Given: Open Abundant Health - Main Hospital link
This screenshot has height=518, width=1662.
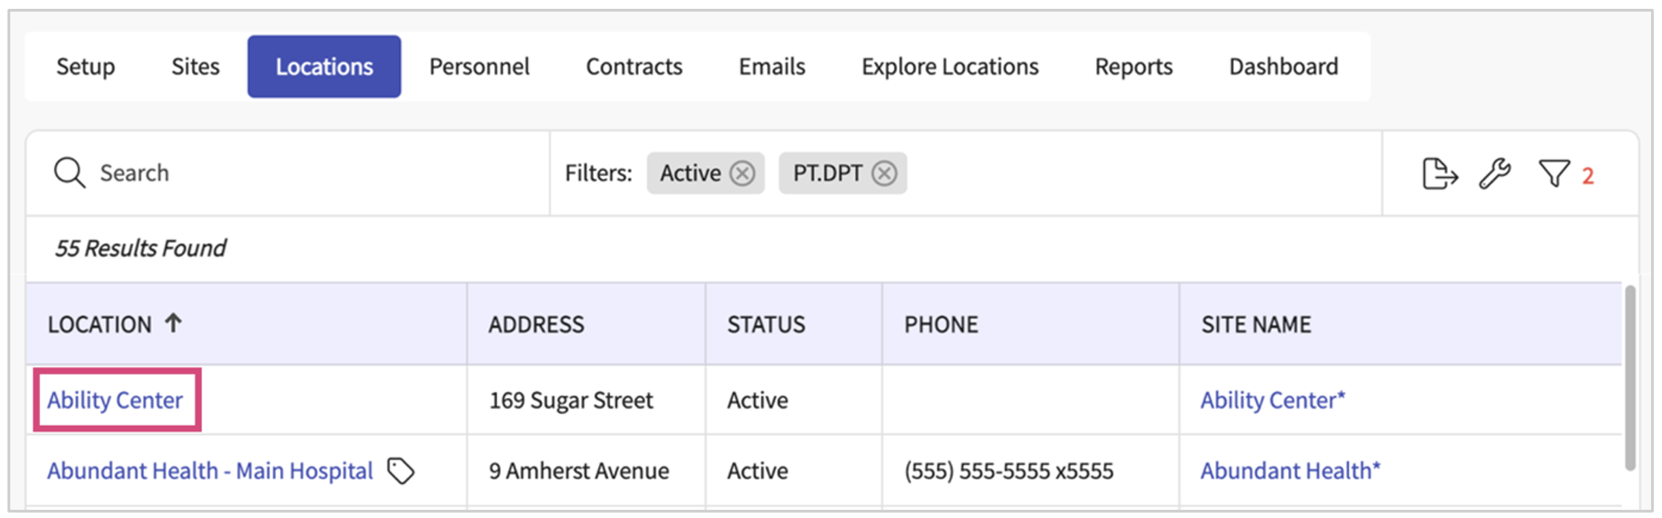Looking at the screenshot, I should coord(210,471).
